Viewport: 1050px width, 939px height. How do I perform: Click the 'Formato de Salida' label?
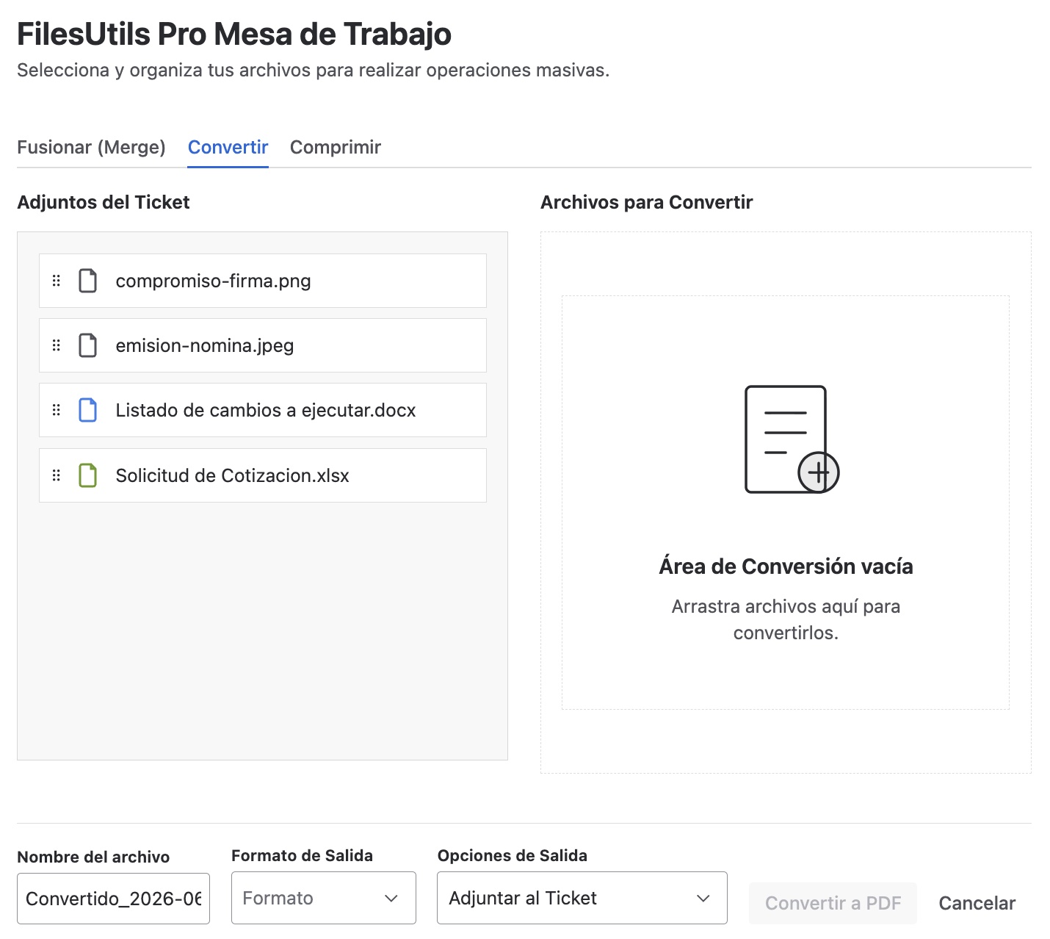coord(302,855)
